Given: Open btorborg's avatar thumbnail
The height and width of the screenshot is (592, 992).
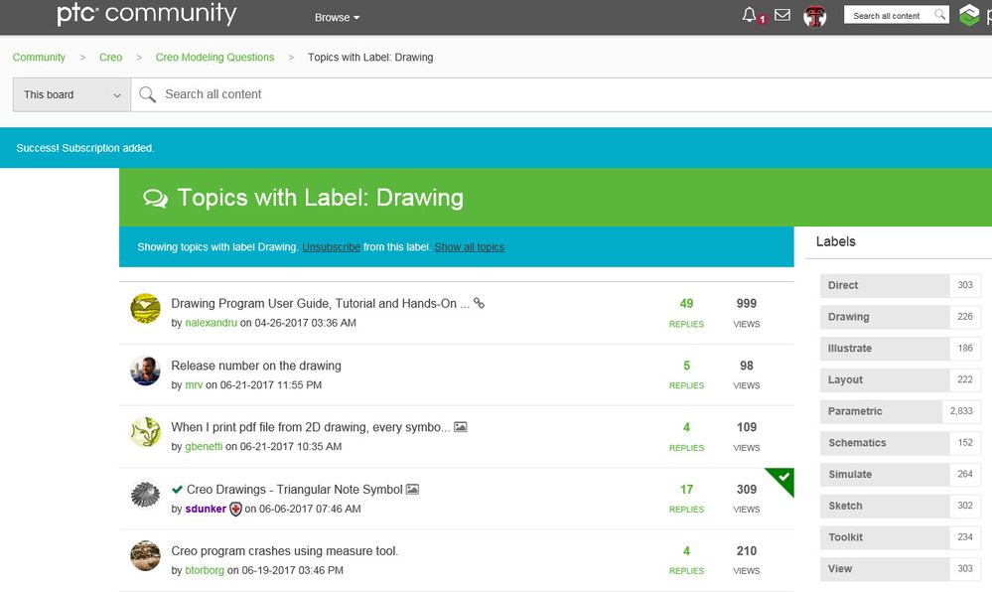Looking at the screenshot, I should (146, 555).
